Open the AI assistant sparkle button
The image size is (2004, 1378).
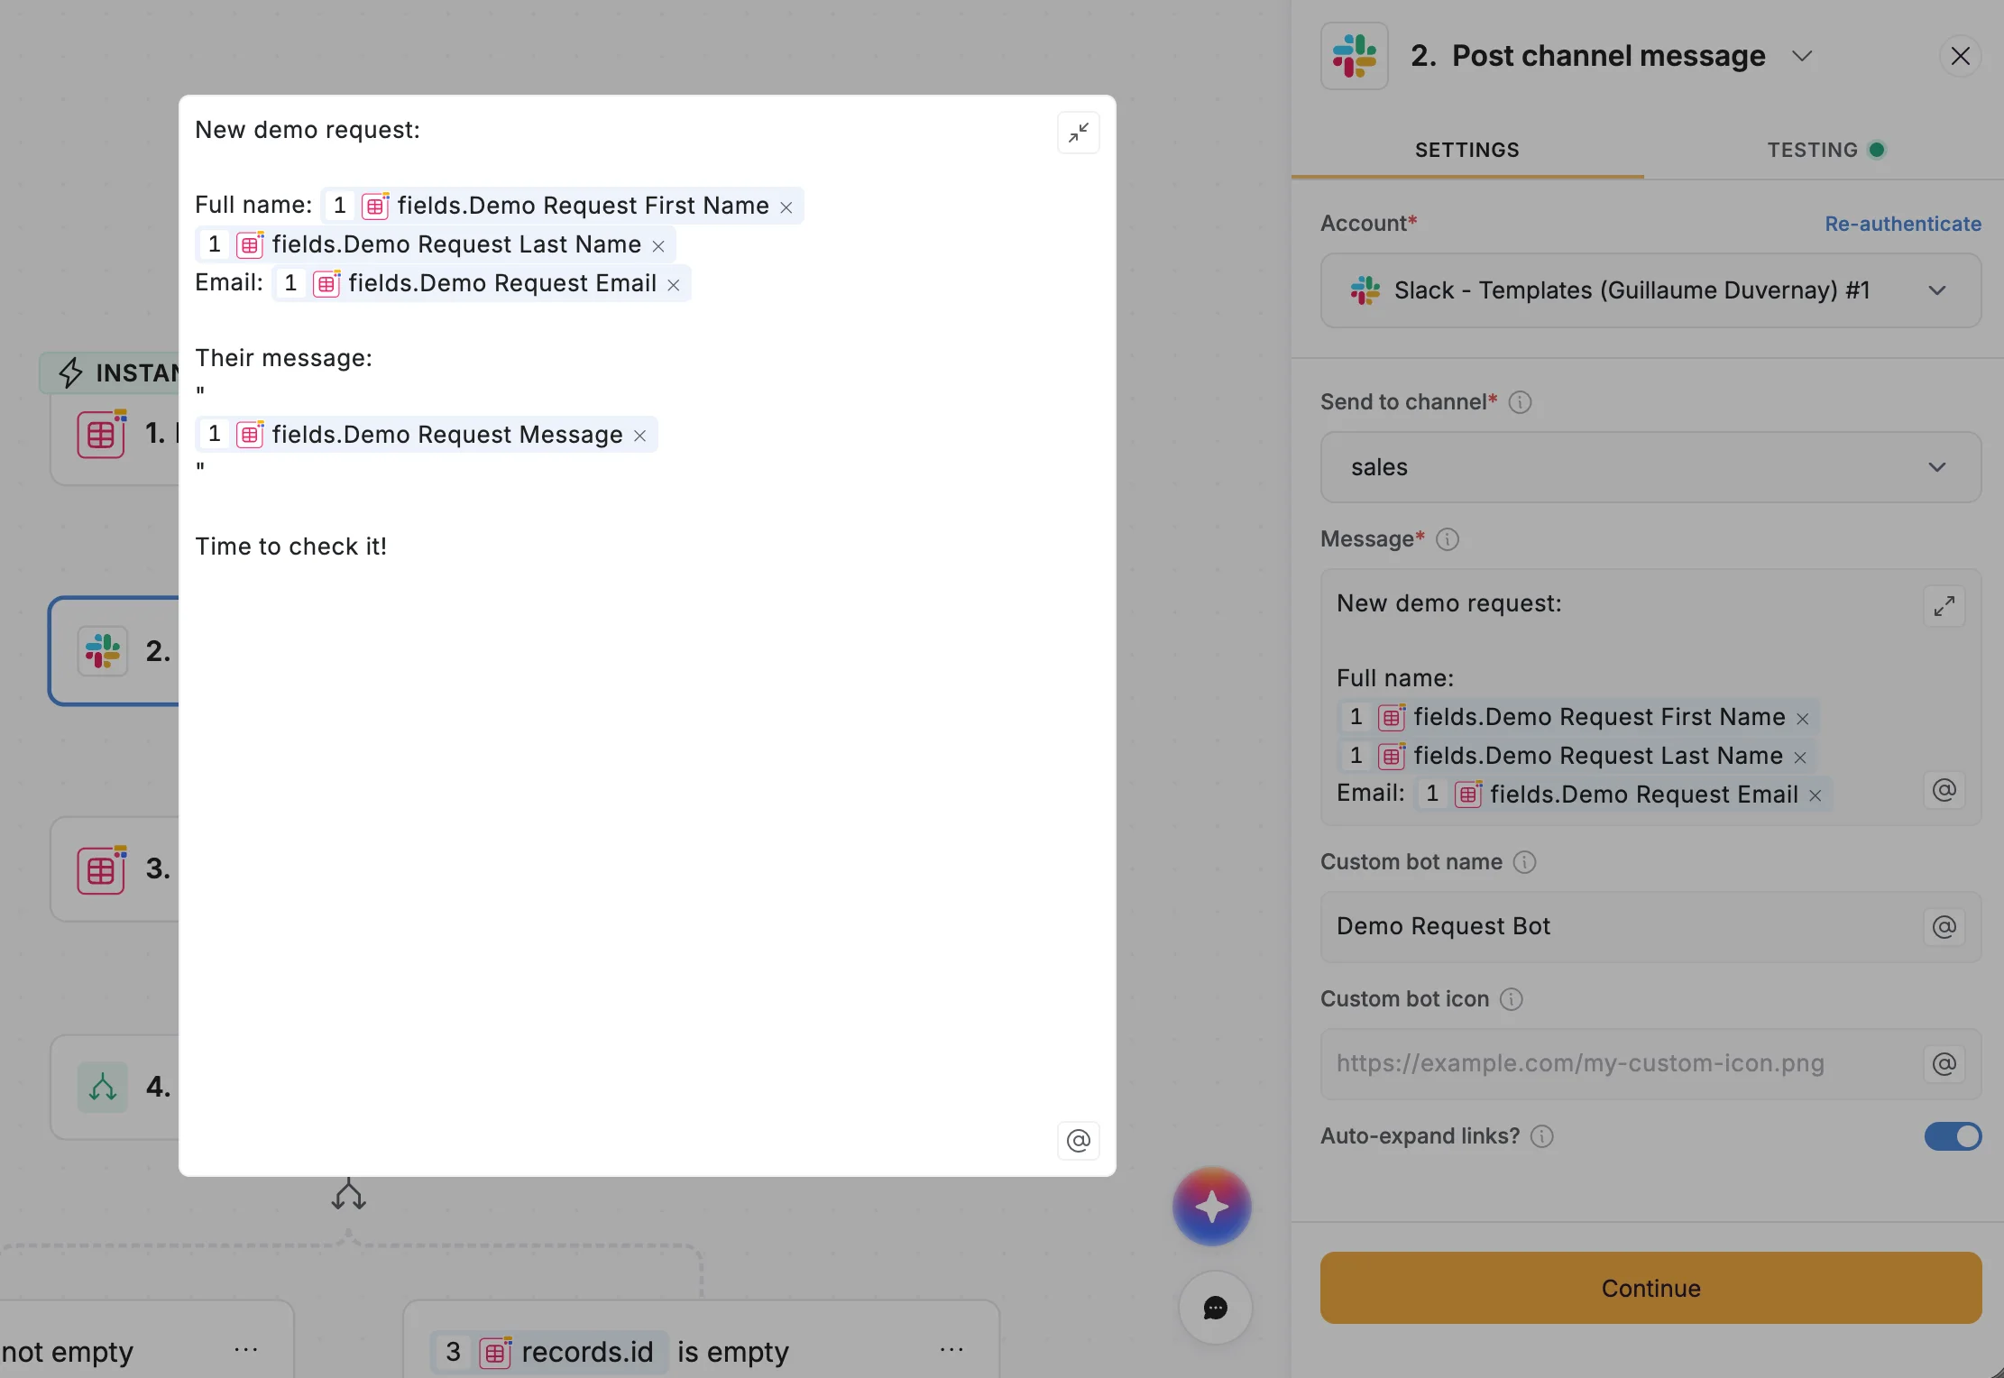[x=1212, y=1206]
